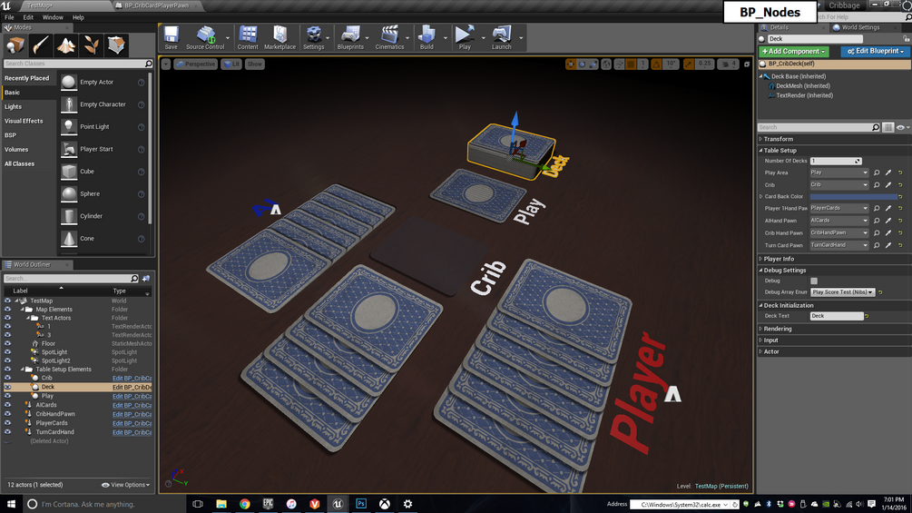912x513 pixels.
Task: Select the scale gizmo icon in viewport
Action: click(593, 64)
